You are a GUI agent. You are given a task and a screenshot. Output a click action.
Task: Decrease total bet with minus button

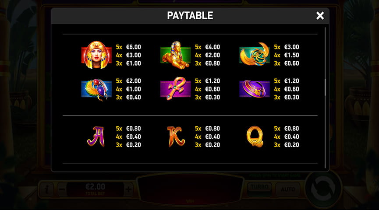[x=62, y=189]
